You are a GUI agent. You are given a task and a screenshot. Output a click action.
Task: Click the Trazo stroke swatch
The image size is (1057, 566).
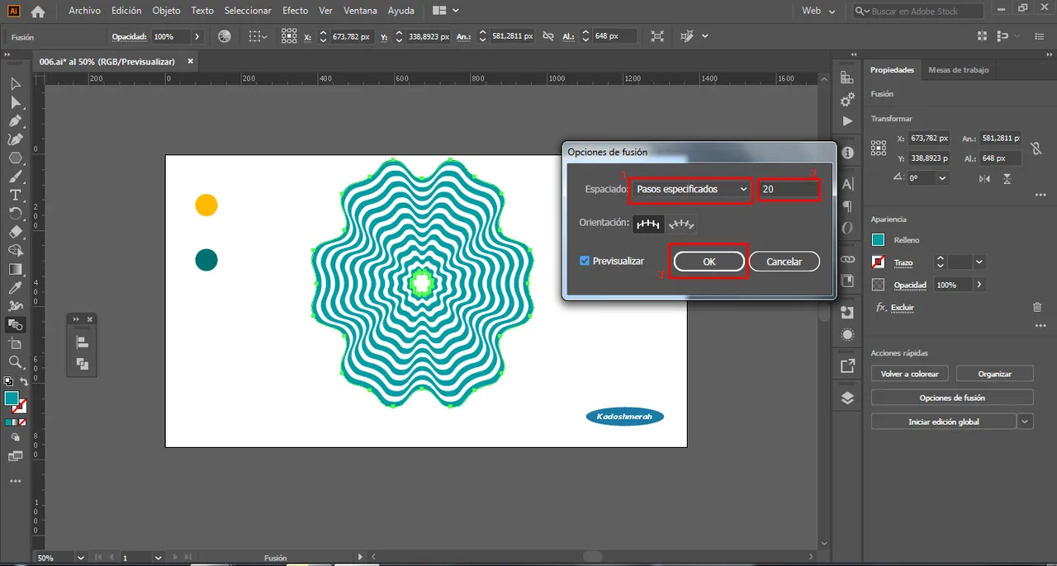pos(879,262)
